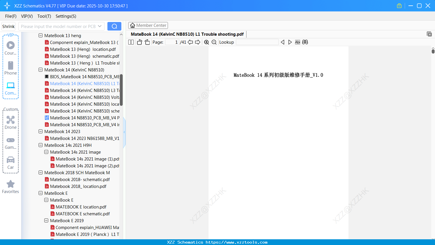Open the Course category in sidebar

[x=11, y=48]
